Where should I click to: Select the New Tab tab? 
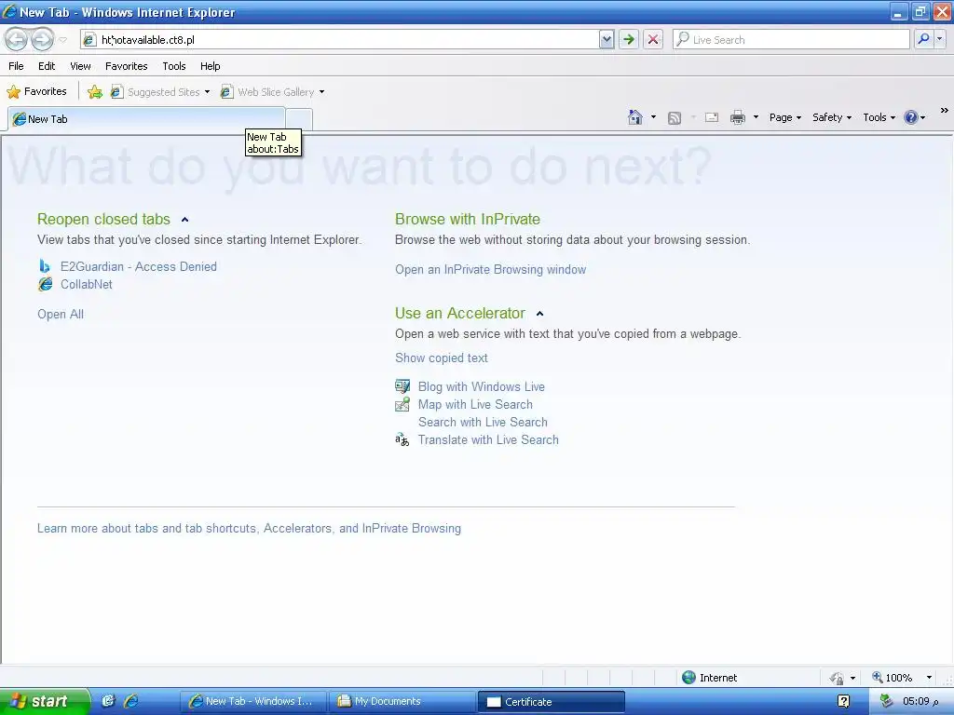point(146,119)
